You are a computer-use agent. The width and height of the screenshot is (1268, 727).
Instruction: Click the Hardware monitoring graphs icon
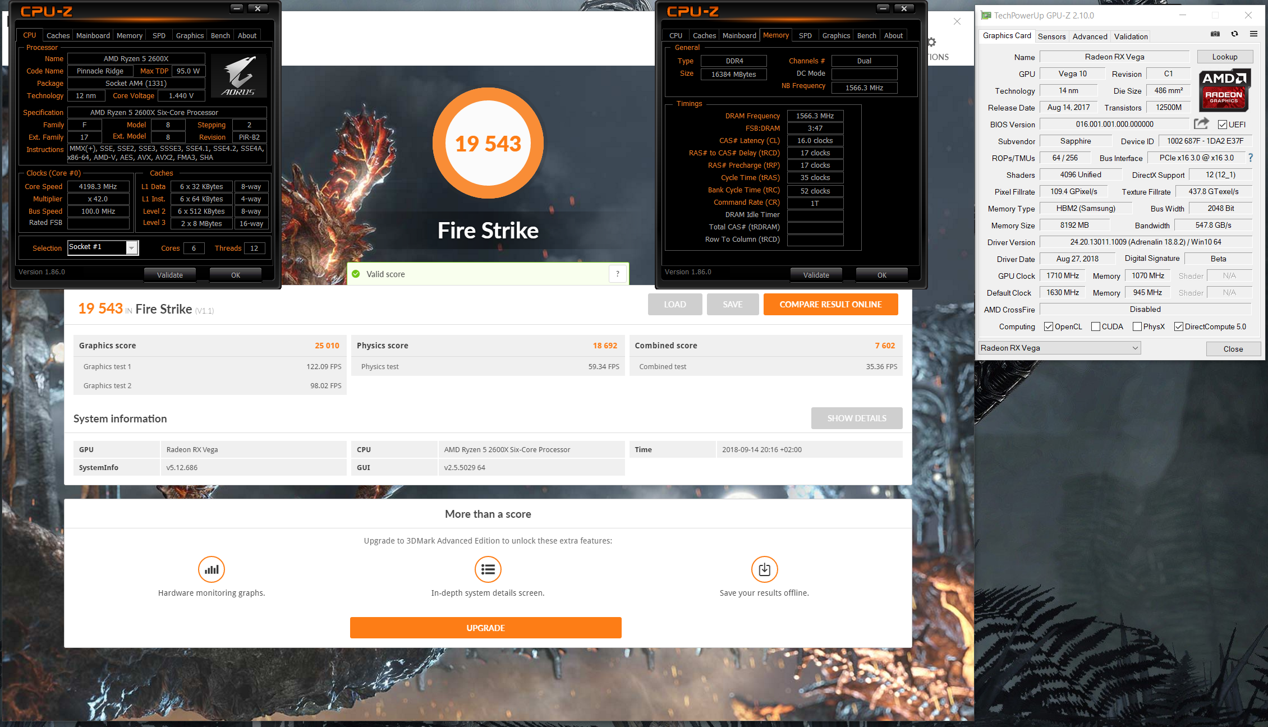[212, 569]
